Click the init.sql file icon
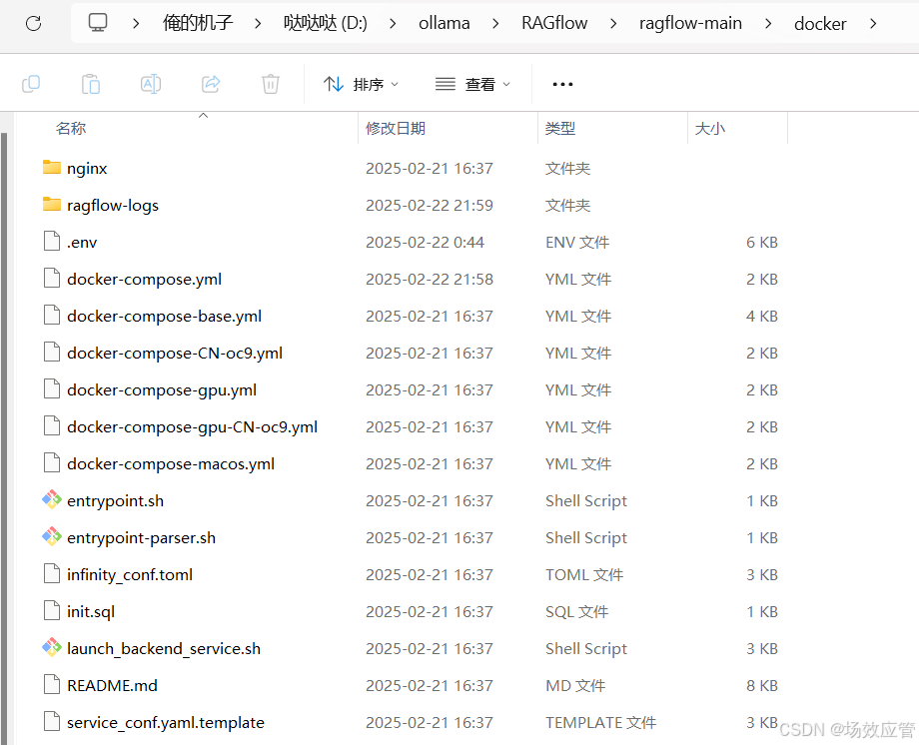The image size is (919, 745). (x=52, y=610)
